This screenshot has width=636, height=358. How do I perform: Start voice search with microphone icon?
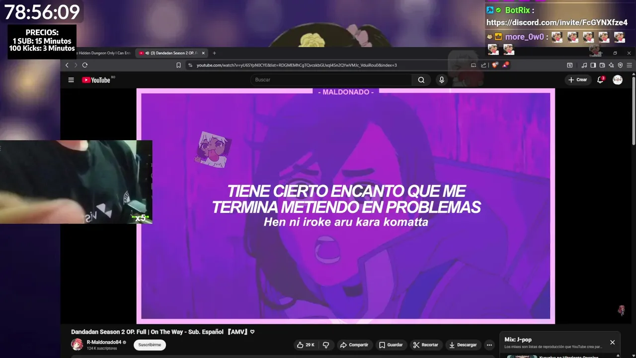(x=442, y=80)
